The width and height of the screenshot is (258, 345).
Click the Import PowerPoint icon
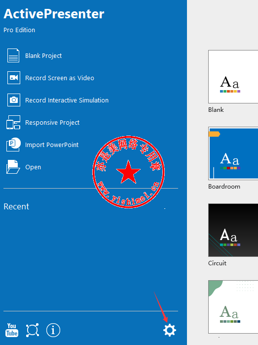(x=13, y=145)
